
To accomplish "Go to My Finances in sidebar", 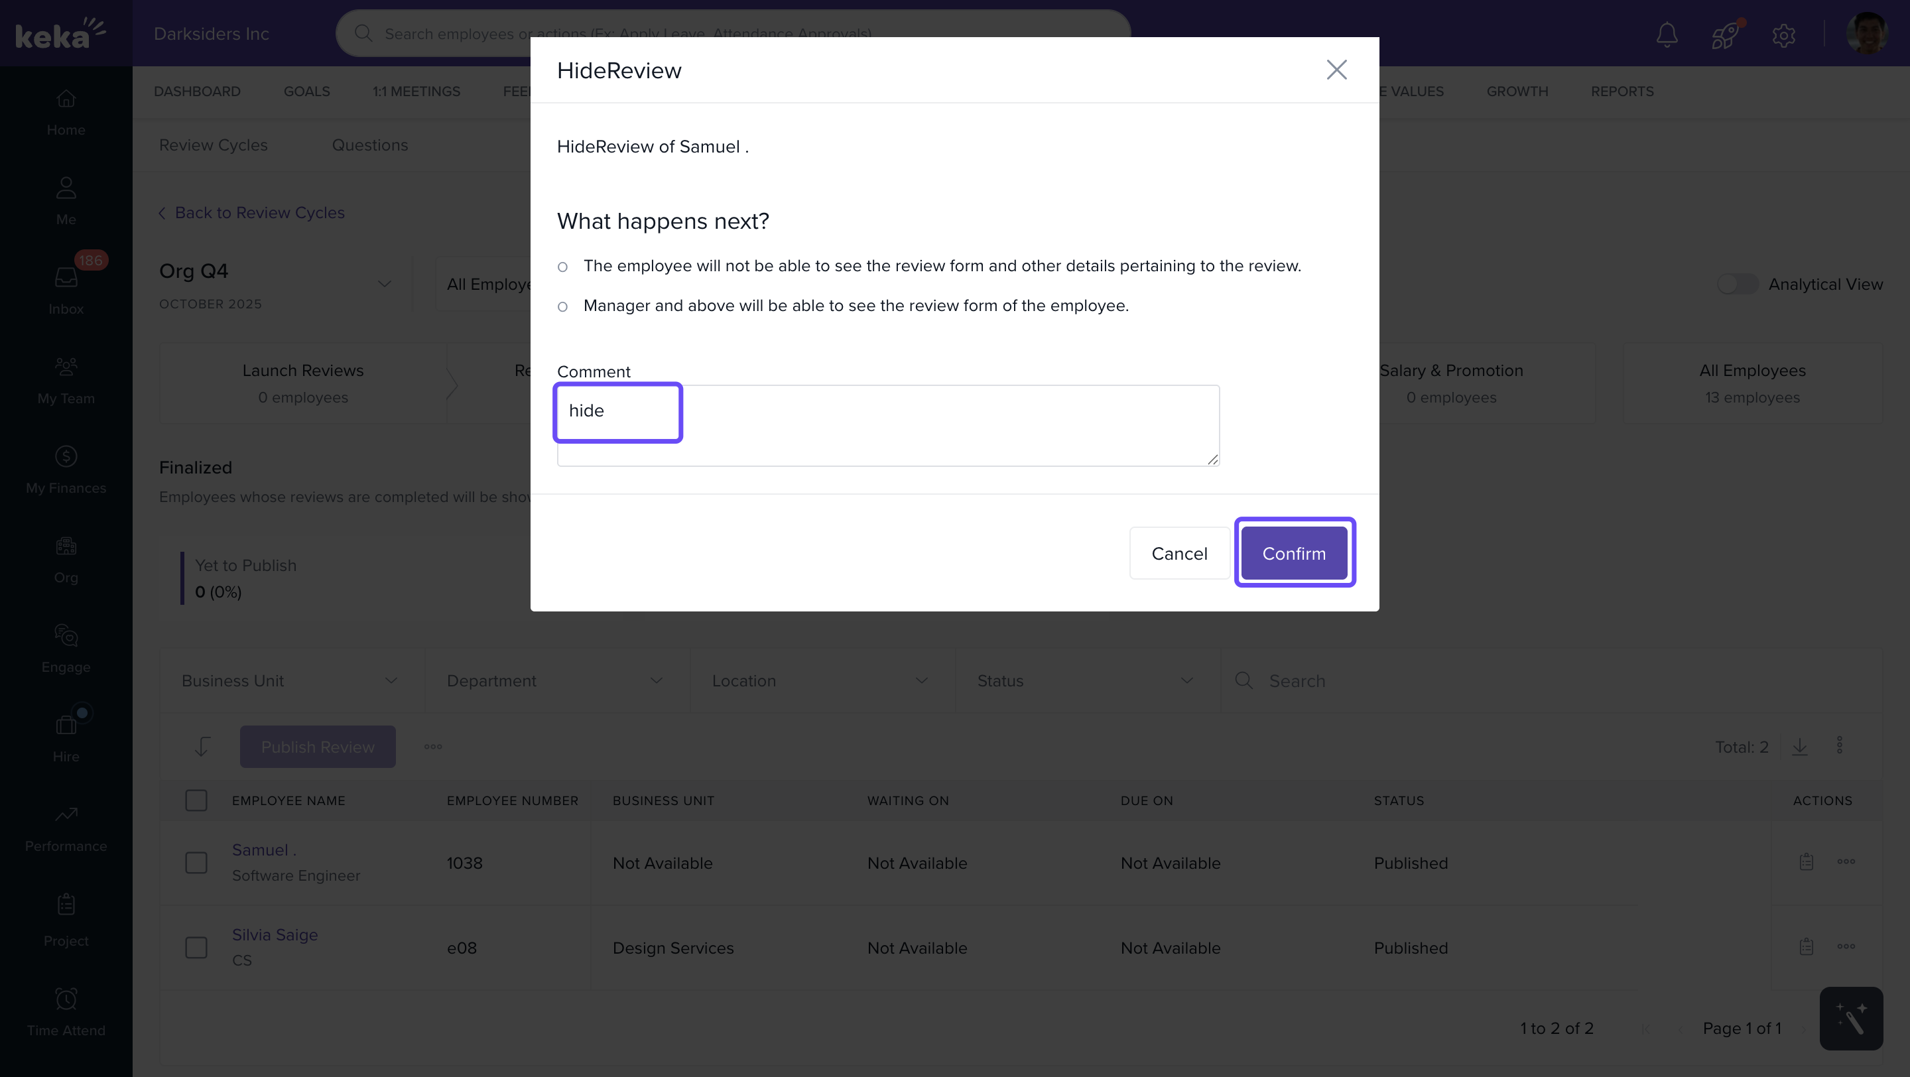I will (66, 468).
